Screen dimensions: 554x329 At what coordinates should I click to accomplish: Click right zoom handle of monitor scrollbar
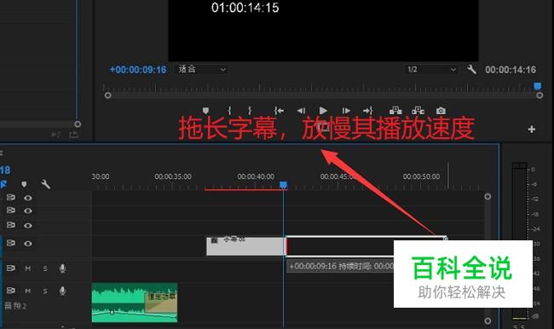[540, 95]
